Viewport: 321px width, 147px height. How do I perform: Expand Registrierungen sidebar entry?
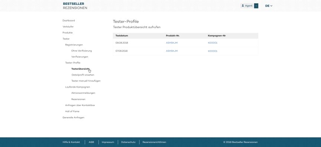click(x=74, y=45)
